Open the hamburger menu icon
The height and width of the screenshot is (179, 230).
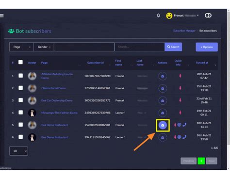click(2, 16)
